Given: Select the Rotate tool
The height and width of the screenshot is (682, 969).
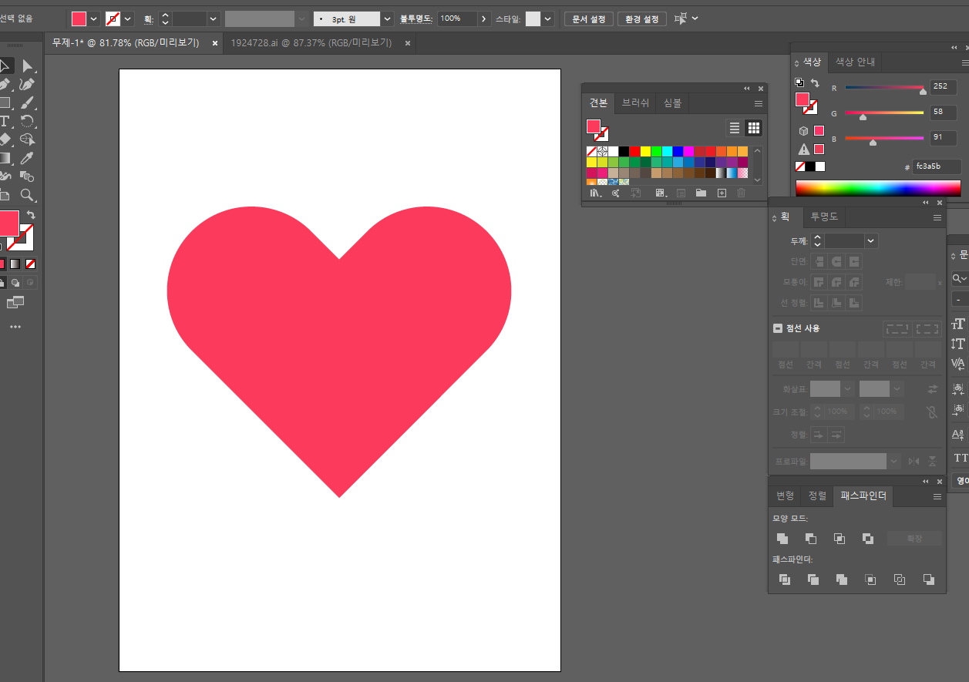Looking at the screenshot, I should click(x=27, y=121).
